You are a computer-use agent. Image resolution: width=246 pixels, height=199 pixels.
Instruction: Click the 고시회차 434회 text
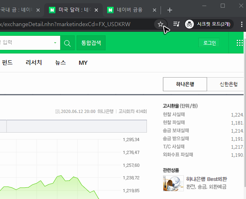133,111
